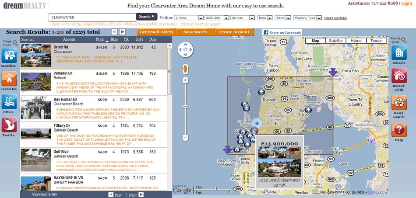Screen dimensions: 416x198
Task: Open the Druid Rd listing thumbnail
Action: pyautogui.click(x=36, y=56)
